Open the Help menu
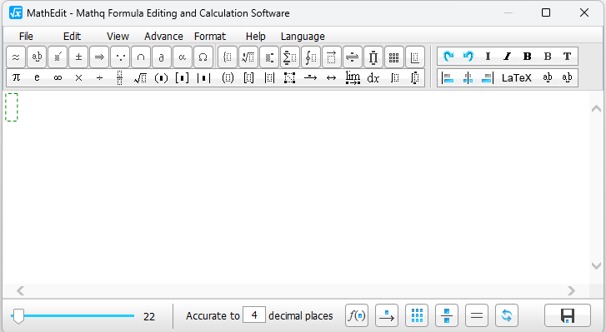The height and width of the screenshot is (332, 606). point(255,37)
